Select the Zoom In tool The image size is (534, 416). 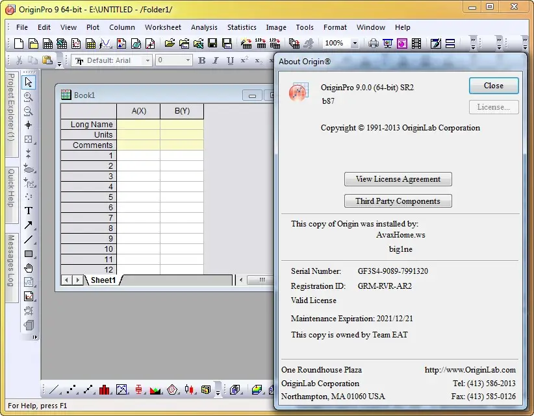[x=29, y=97]
